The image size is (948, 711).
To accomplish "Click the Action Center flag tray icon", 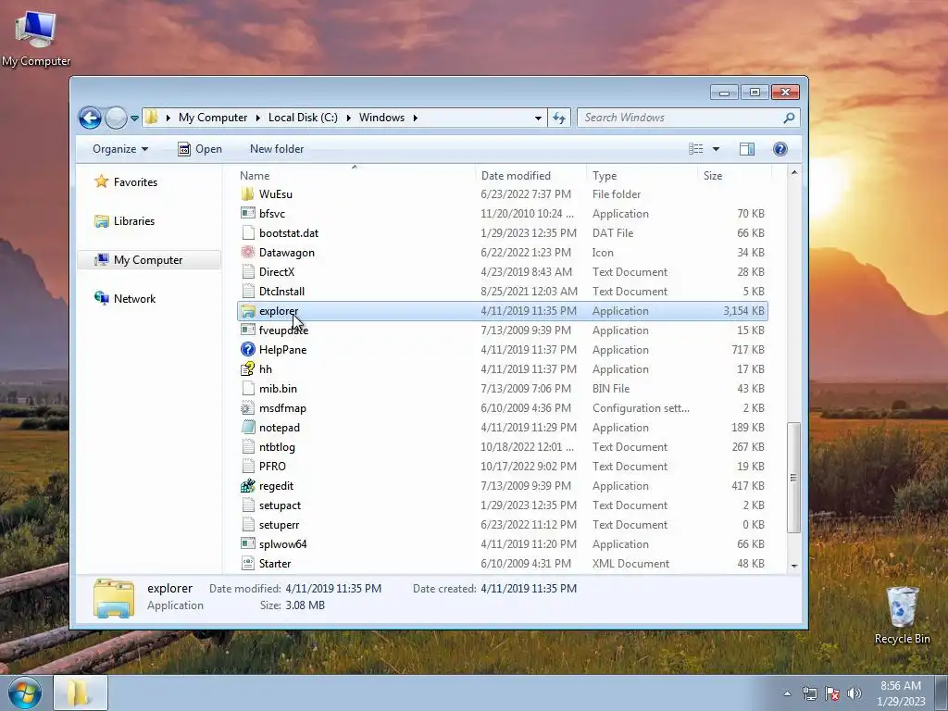I will click(832, 693).
